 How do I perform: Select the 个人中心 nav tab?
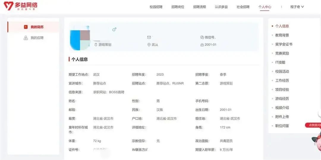coord(265,7)
